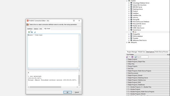Click the FireDAC Connection Editor title icon
The height and width of the screenshot is (96, 170).
coord(28,21)
